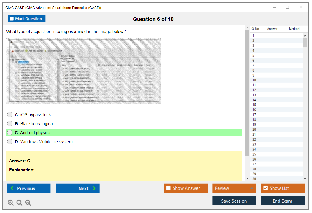Select answer A iOS bypass lock

coord(10,115)
